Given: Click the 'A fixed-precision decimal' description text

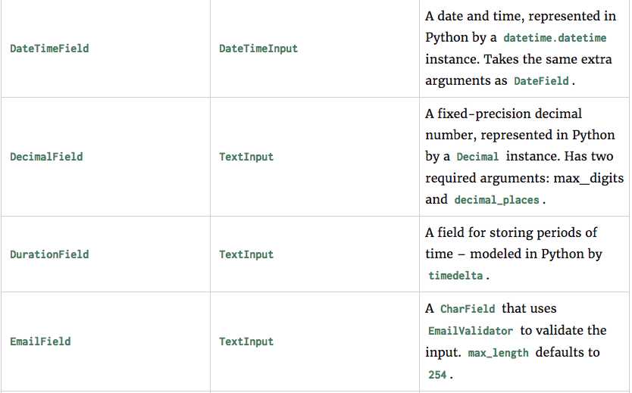Looking at the screenshot, I should click(x=504, y=114).
